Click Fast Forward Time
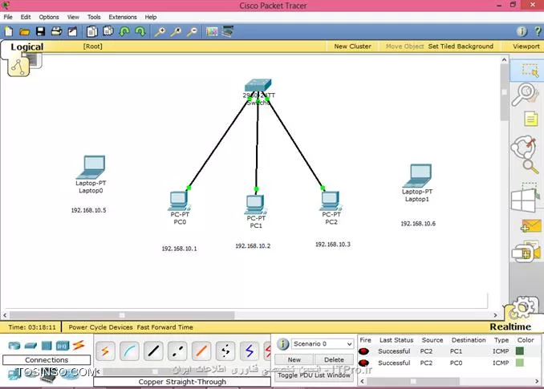This screenshot has width=544, height=389. [164, 327]
